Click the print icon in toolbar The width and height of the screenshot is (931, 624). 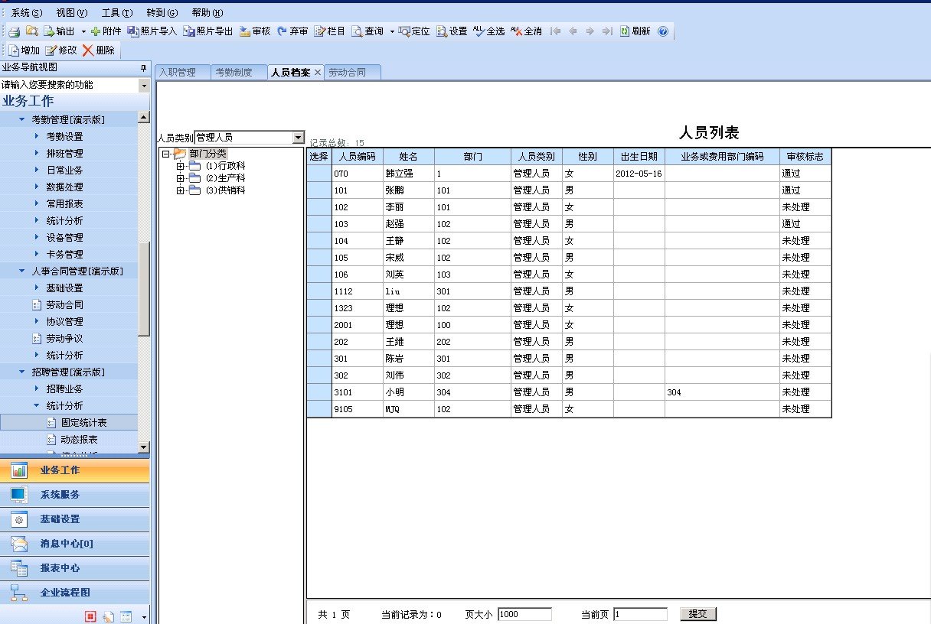click(14, 31)
